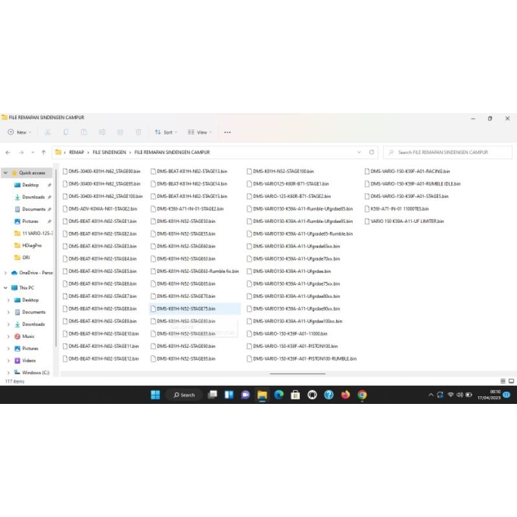
Task: Select the DMS-ADV-K0WA-N01-STAGE2.bin file
Action: pos(101,208)
